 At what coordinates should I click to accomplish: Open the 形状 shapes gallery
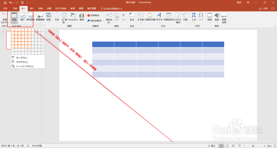tap(57, 18)
